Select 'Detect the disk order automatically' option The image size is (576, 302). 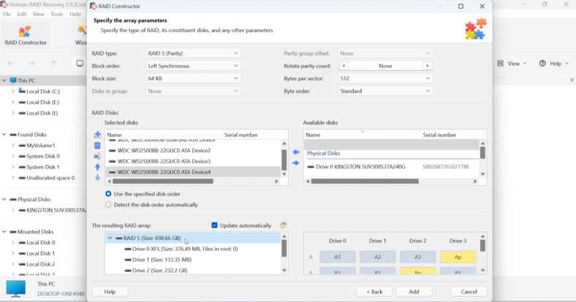[x=108, y=205]
